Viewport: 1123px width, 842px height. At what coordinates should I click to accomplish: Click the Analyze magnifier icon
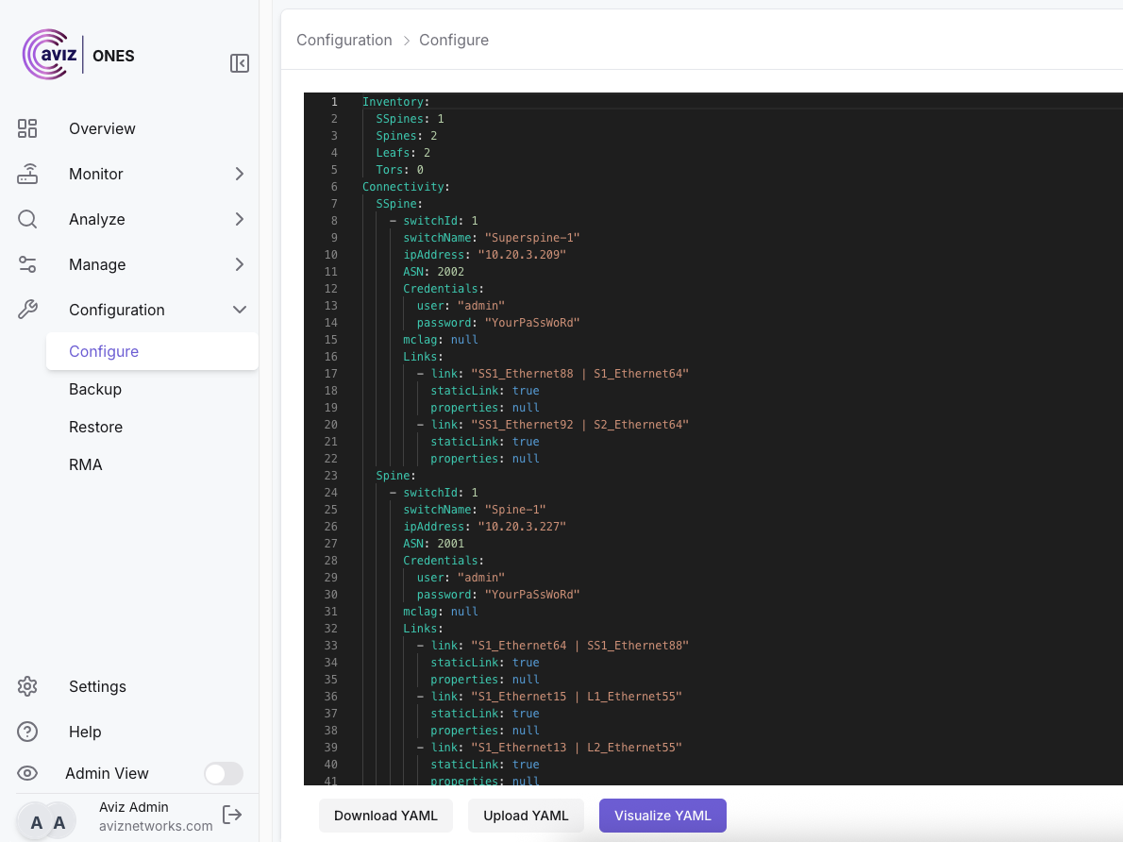tap(27, 219)
